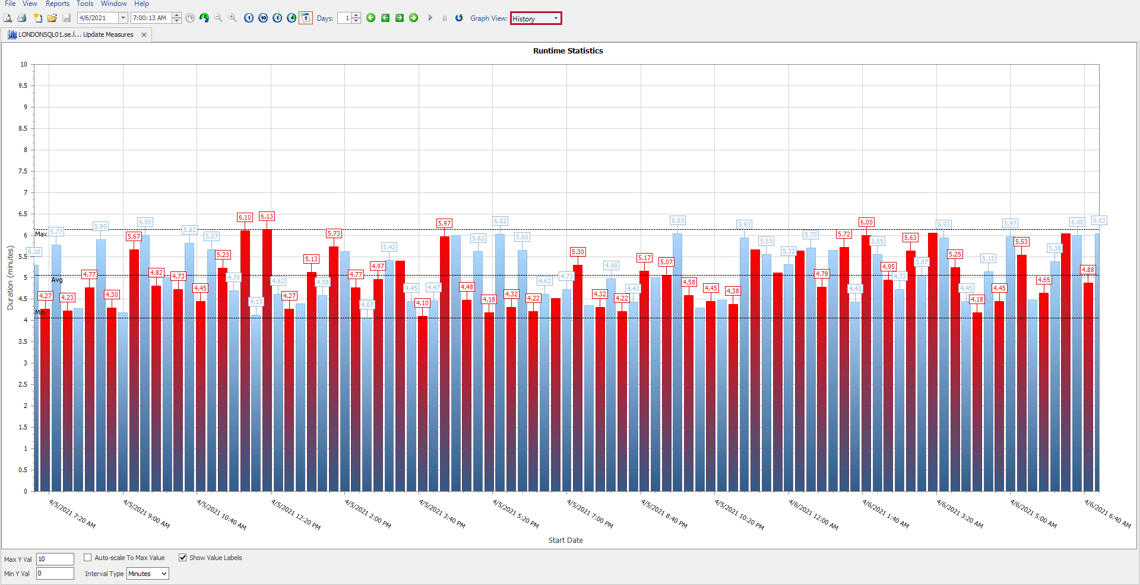Open the Reports menu
Viewport: 1140px width, 585px height.
[x=58, y=4]
